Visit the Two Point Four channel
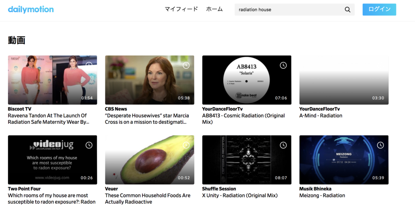This screenshot has height=206, width=415. [24, 189]
